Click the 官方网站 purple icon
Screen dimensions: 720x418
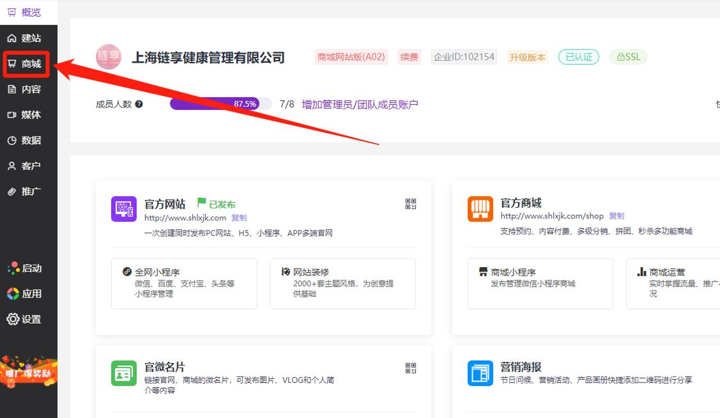124,209
